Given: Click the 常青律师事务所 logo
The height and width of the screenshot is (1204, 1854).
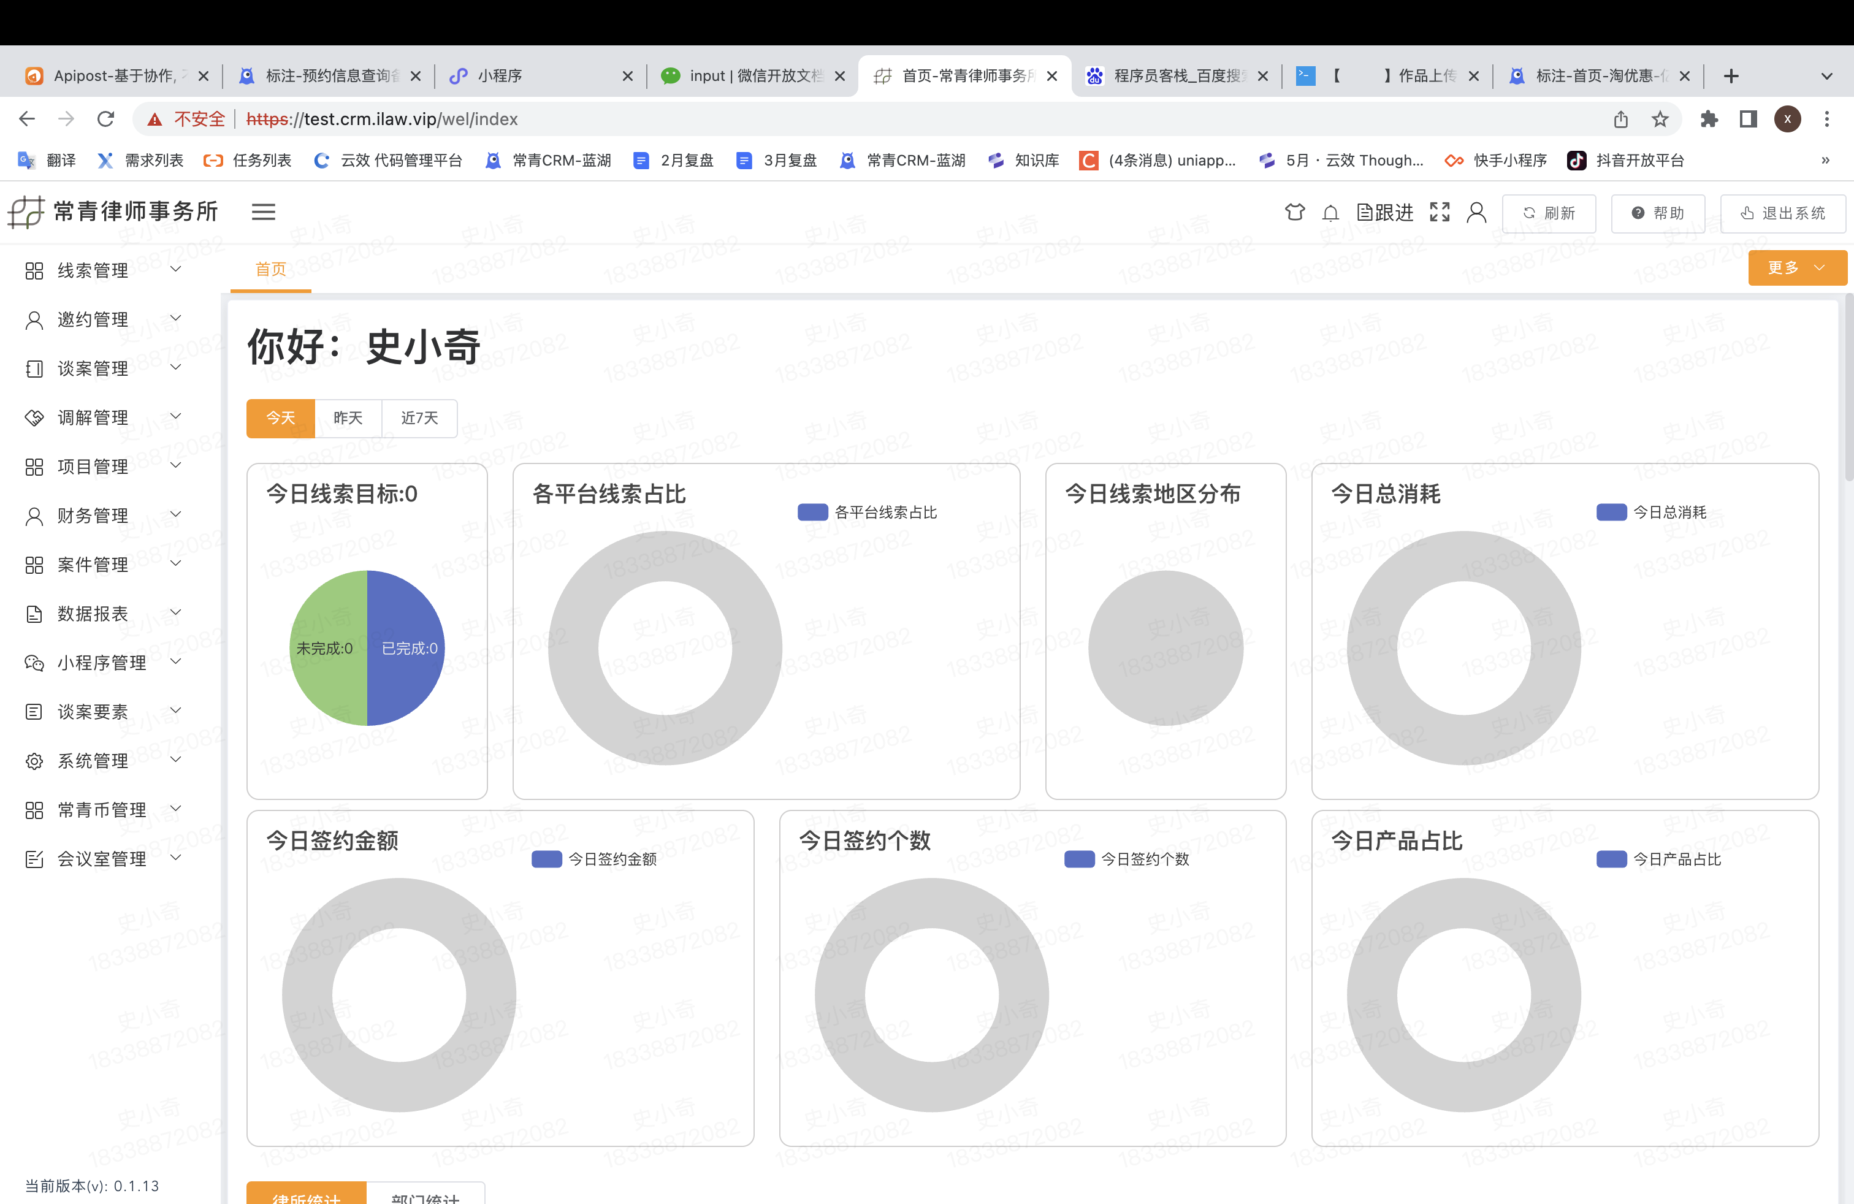Looking at the screenshot, I should click(x=113, y=211).
